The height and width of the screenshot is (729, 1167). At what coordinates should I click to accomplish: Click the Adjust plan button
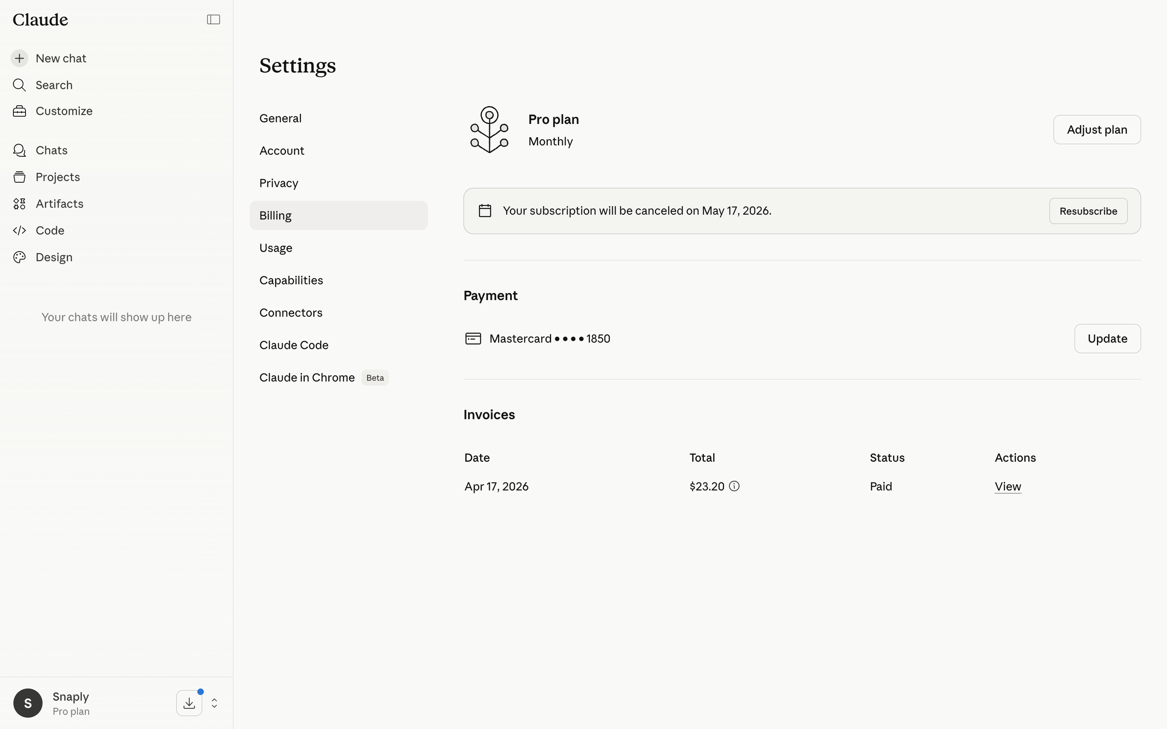pyautogui.click(x=1096, y=130)
